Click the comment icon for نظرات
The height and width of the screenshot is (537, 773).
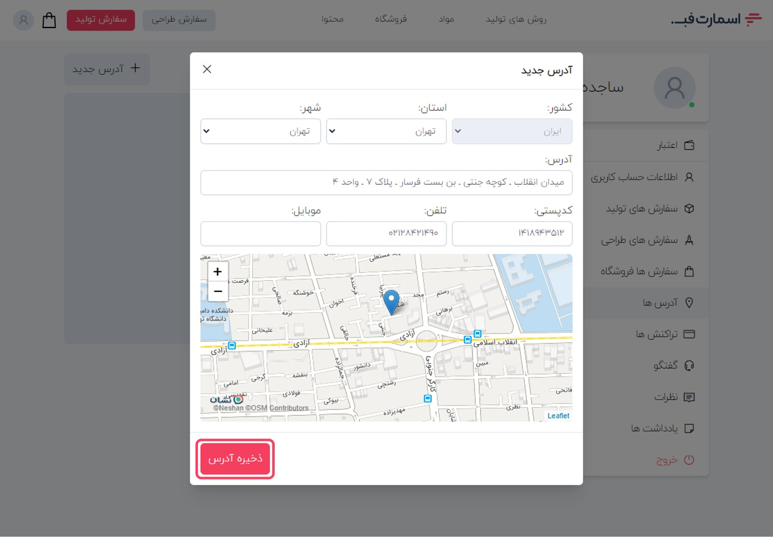click(689, 397)
